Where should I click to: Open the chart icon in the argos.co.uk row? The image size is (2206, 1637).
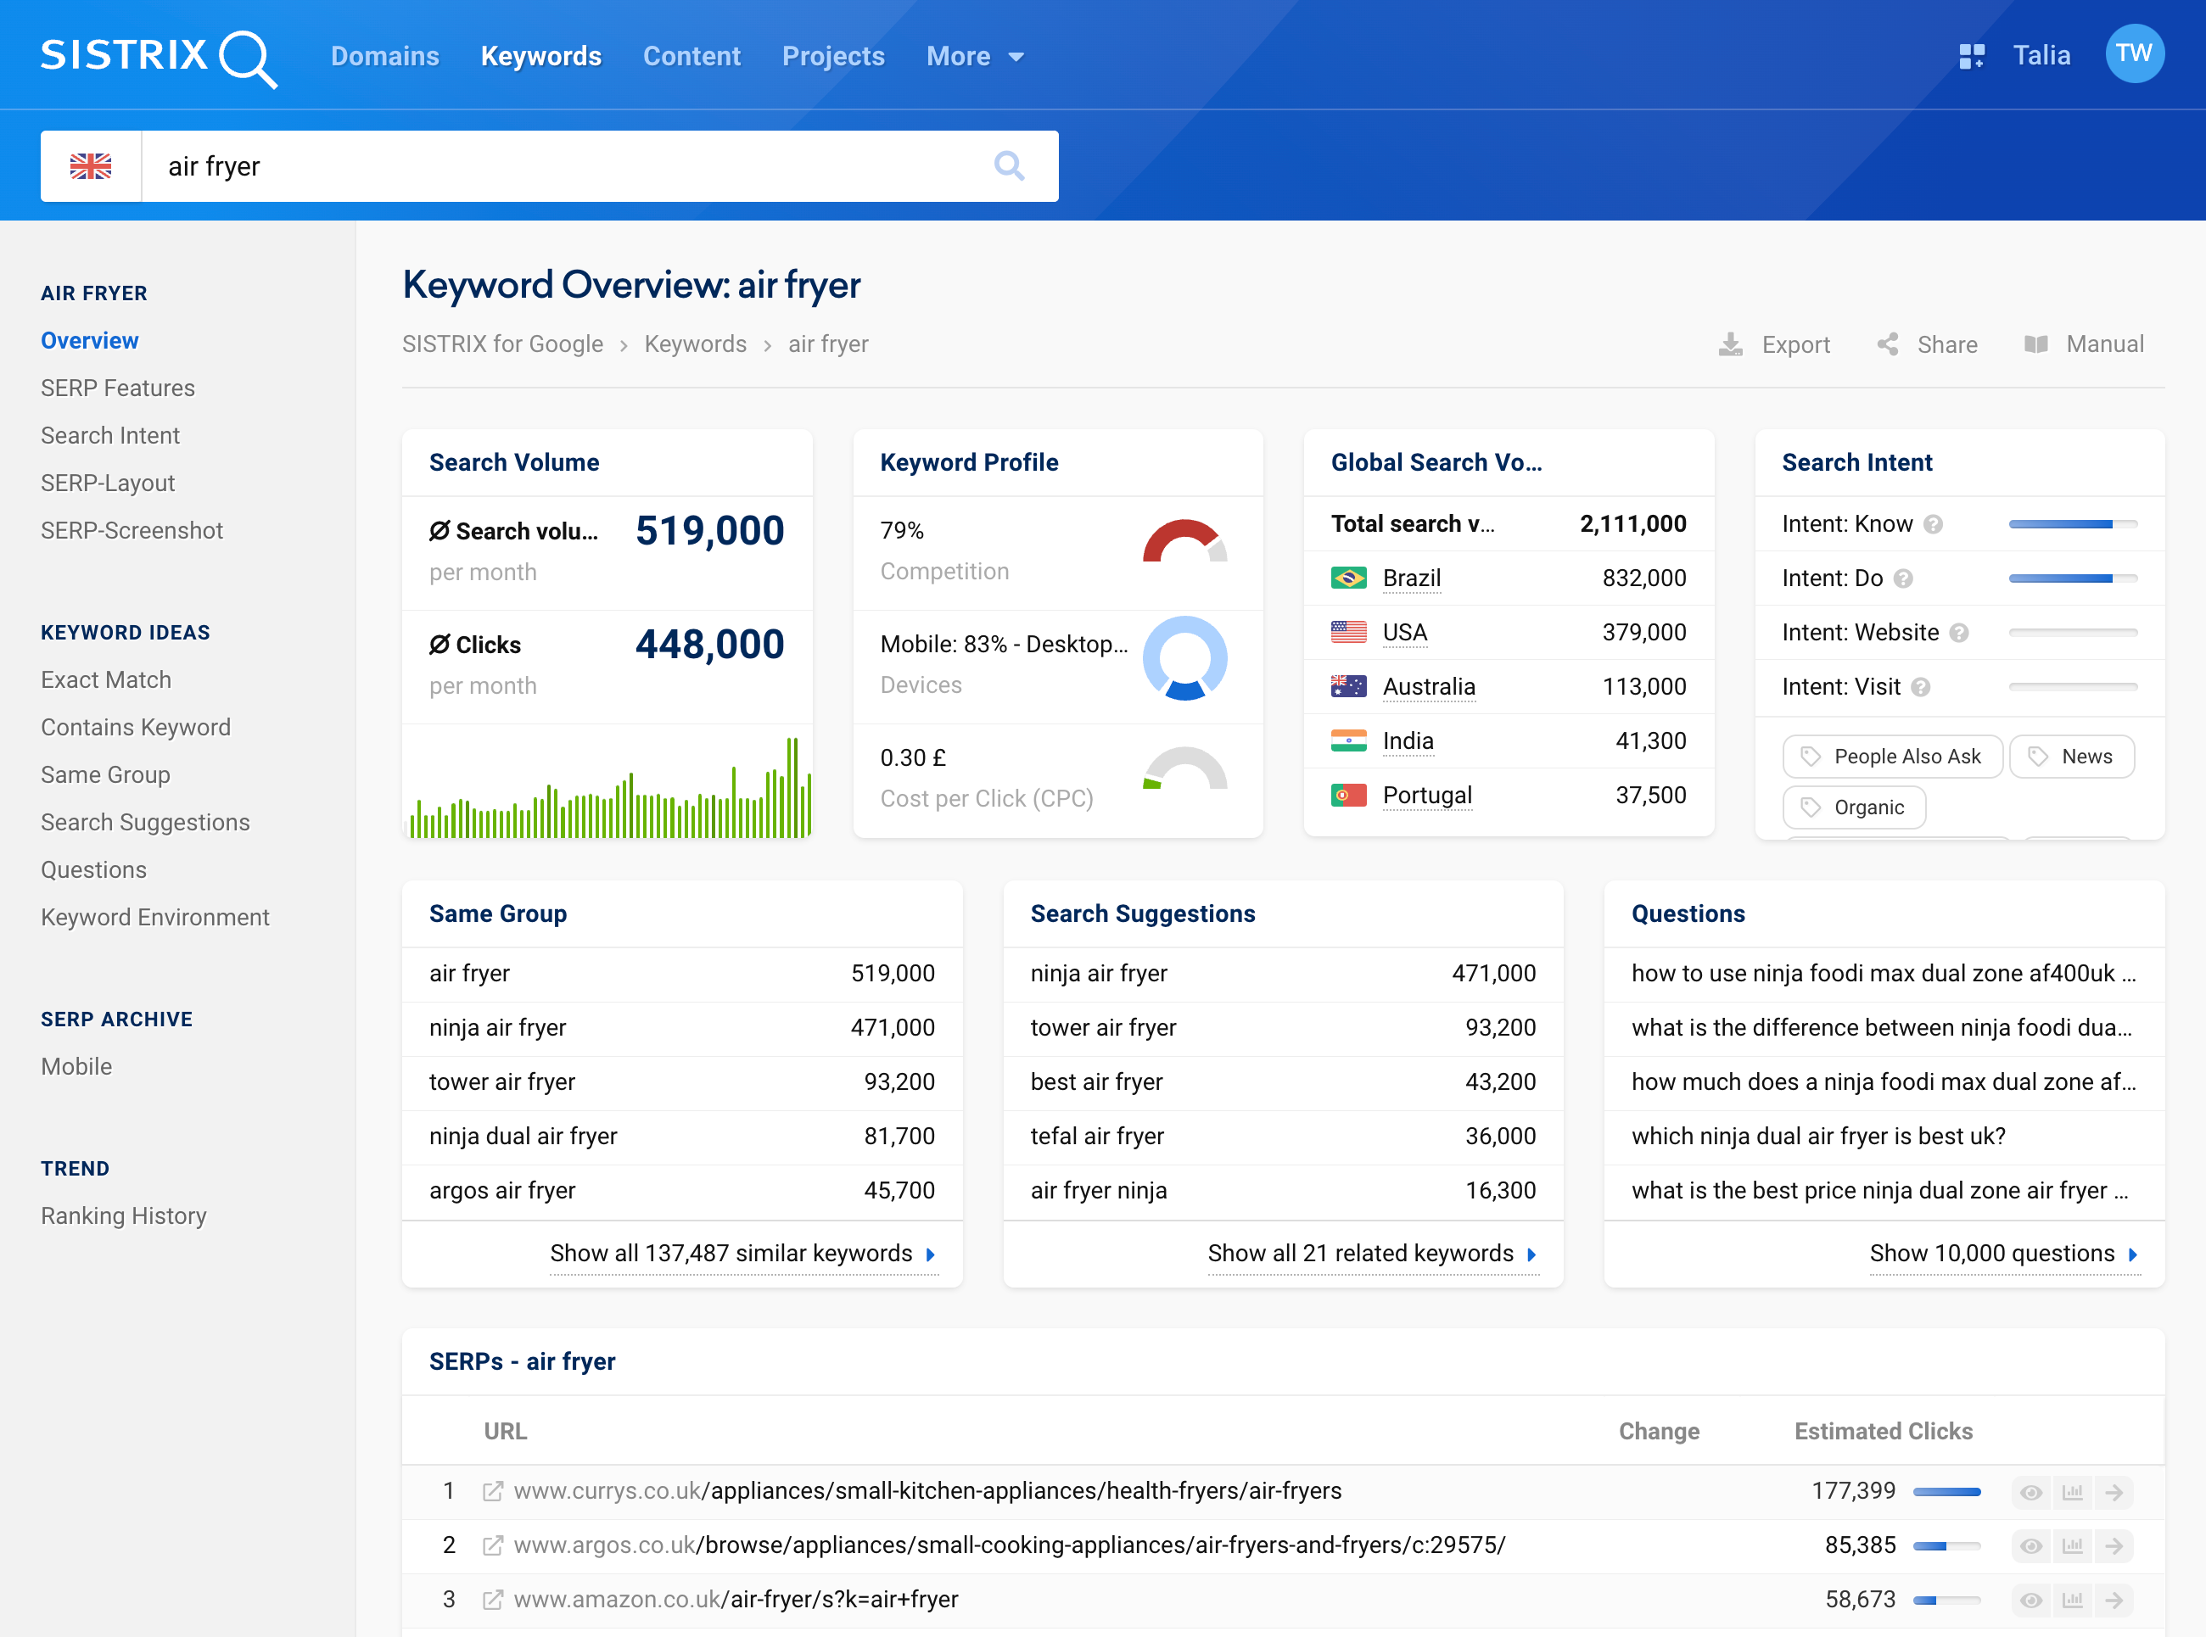pos(2072,1546)
